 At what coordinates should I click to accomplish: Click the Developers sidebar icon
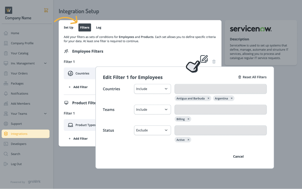(6, 144)
